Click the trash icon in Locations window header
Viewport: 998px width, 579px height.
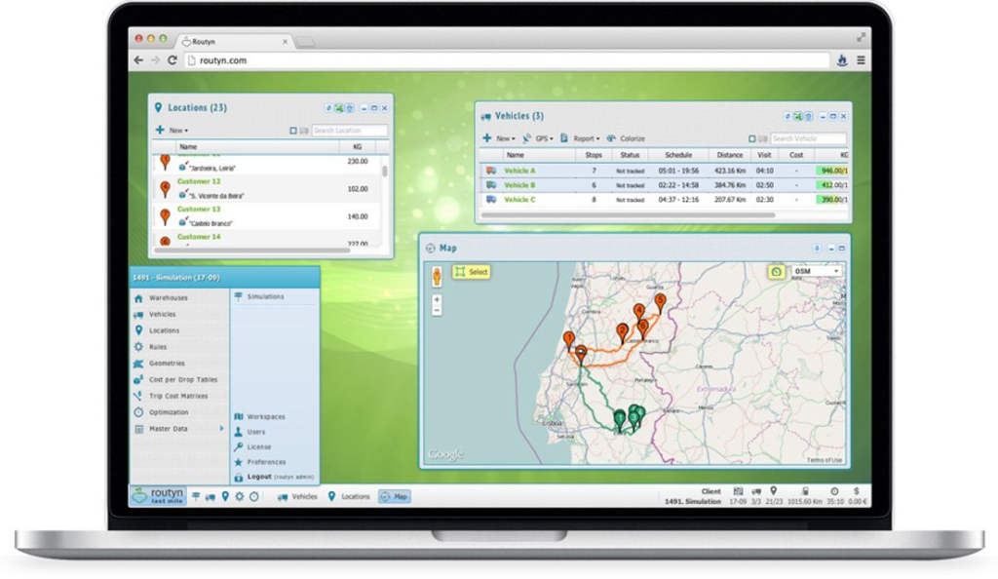(x=350, y=108)
